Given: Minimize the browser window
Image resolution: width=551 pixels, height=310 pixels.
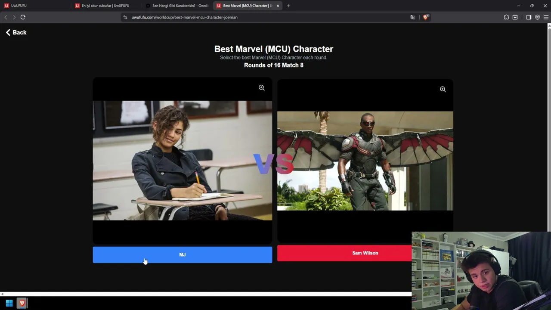Looking at the screenshot, I should coord(519,6).
